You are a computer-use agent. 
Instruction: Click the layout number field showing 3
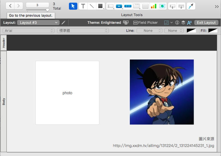(x=37, y=5)
